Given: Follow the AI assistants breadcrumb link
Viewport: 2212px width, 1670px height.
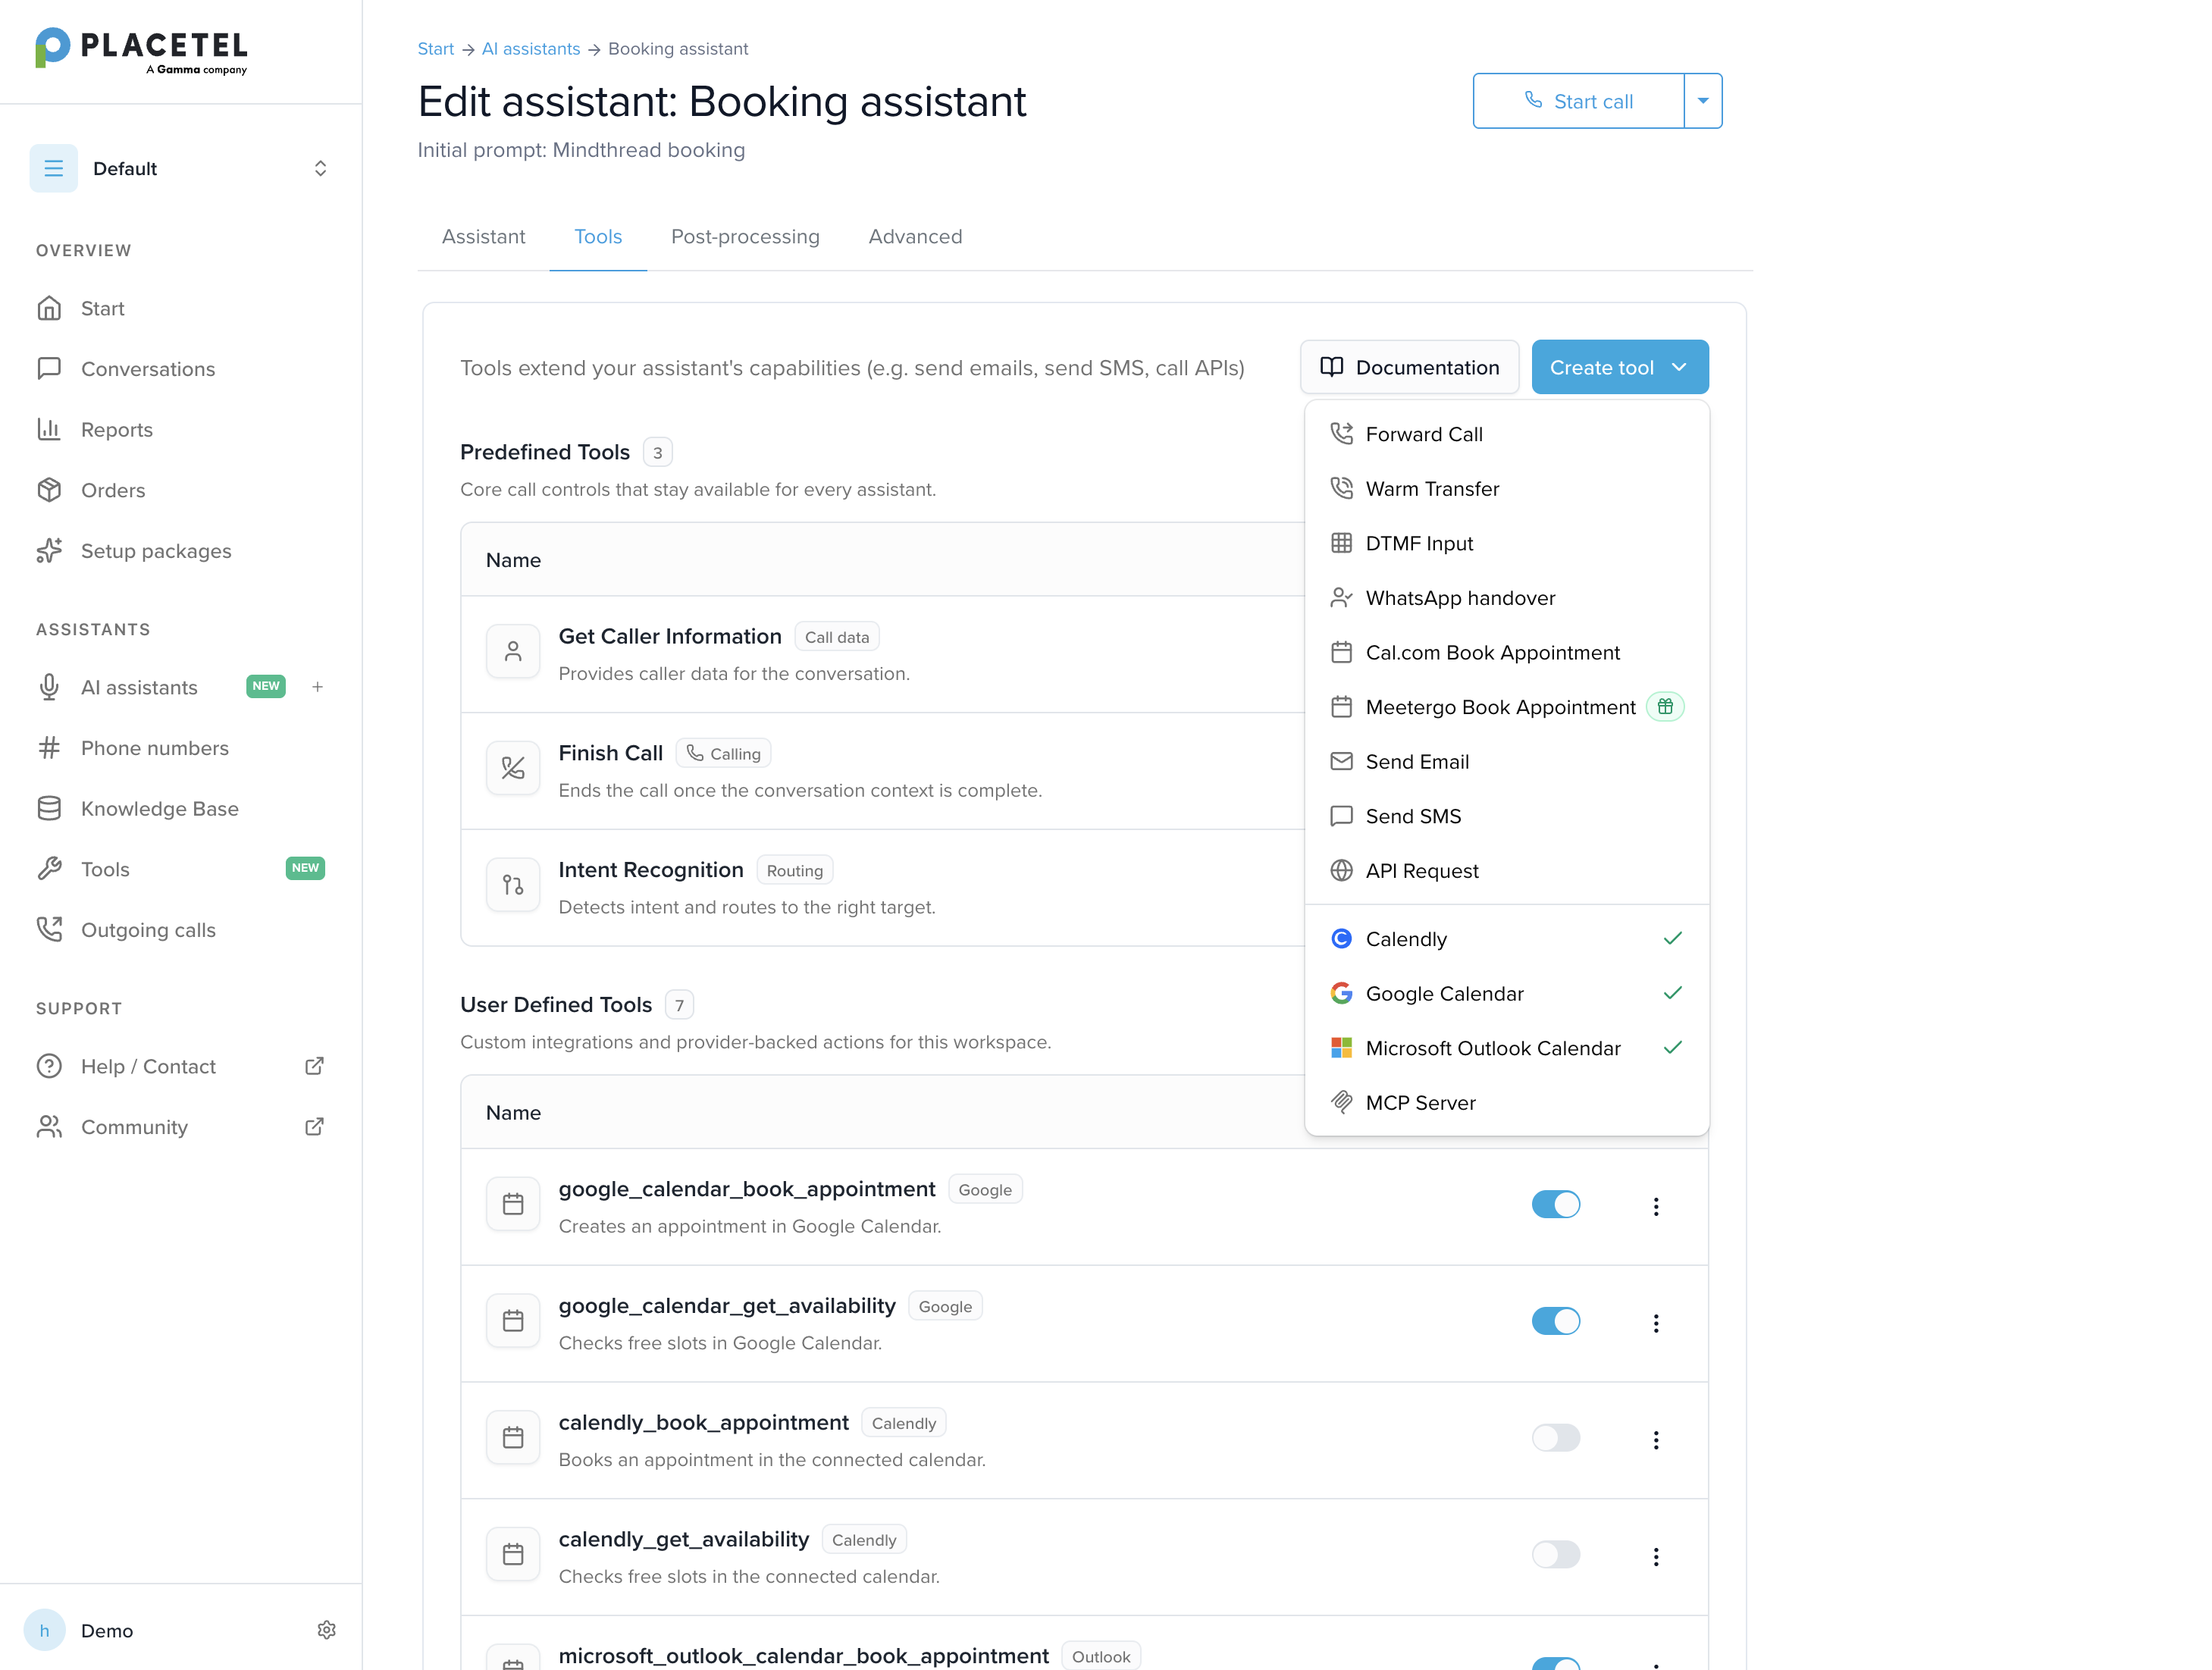Looking at the screenshot, I should [531, 49].
